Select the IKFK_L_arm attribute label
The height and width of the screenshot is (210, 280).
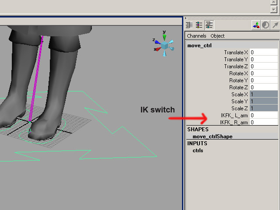click(x=234, y=115)
